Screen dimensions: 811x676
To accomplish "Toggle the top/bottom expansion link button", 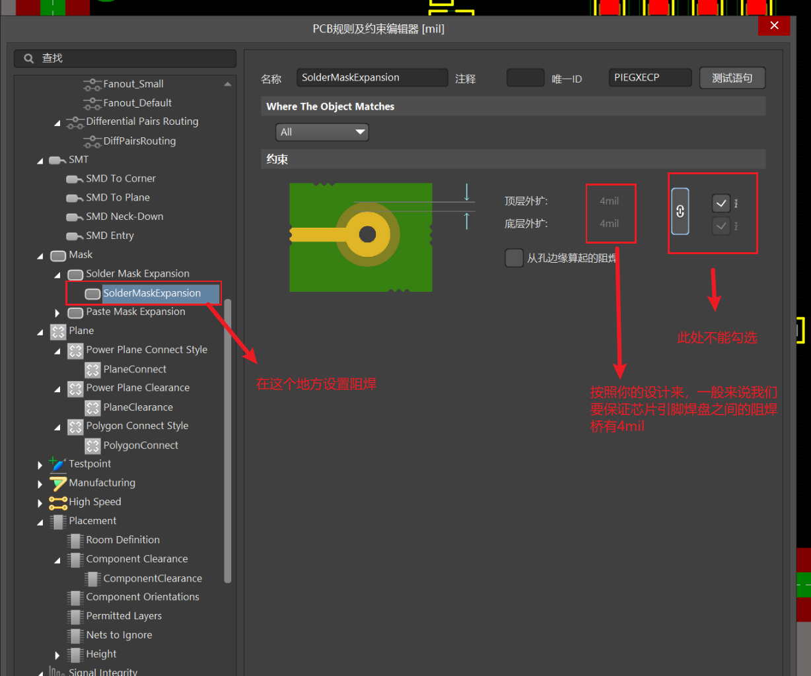I will pyautogui.click(x=680, y=211).
